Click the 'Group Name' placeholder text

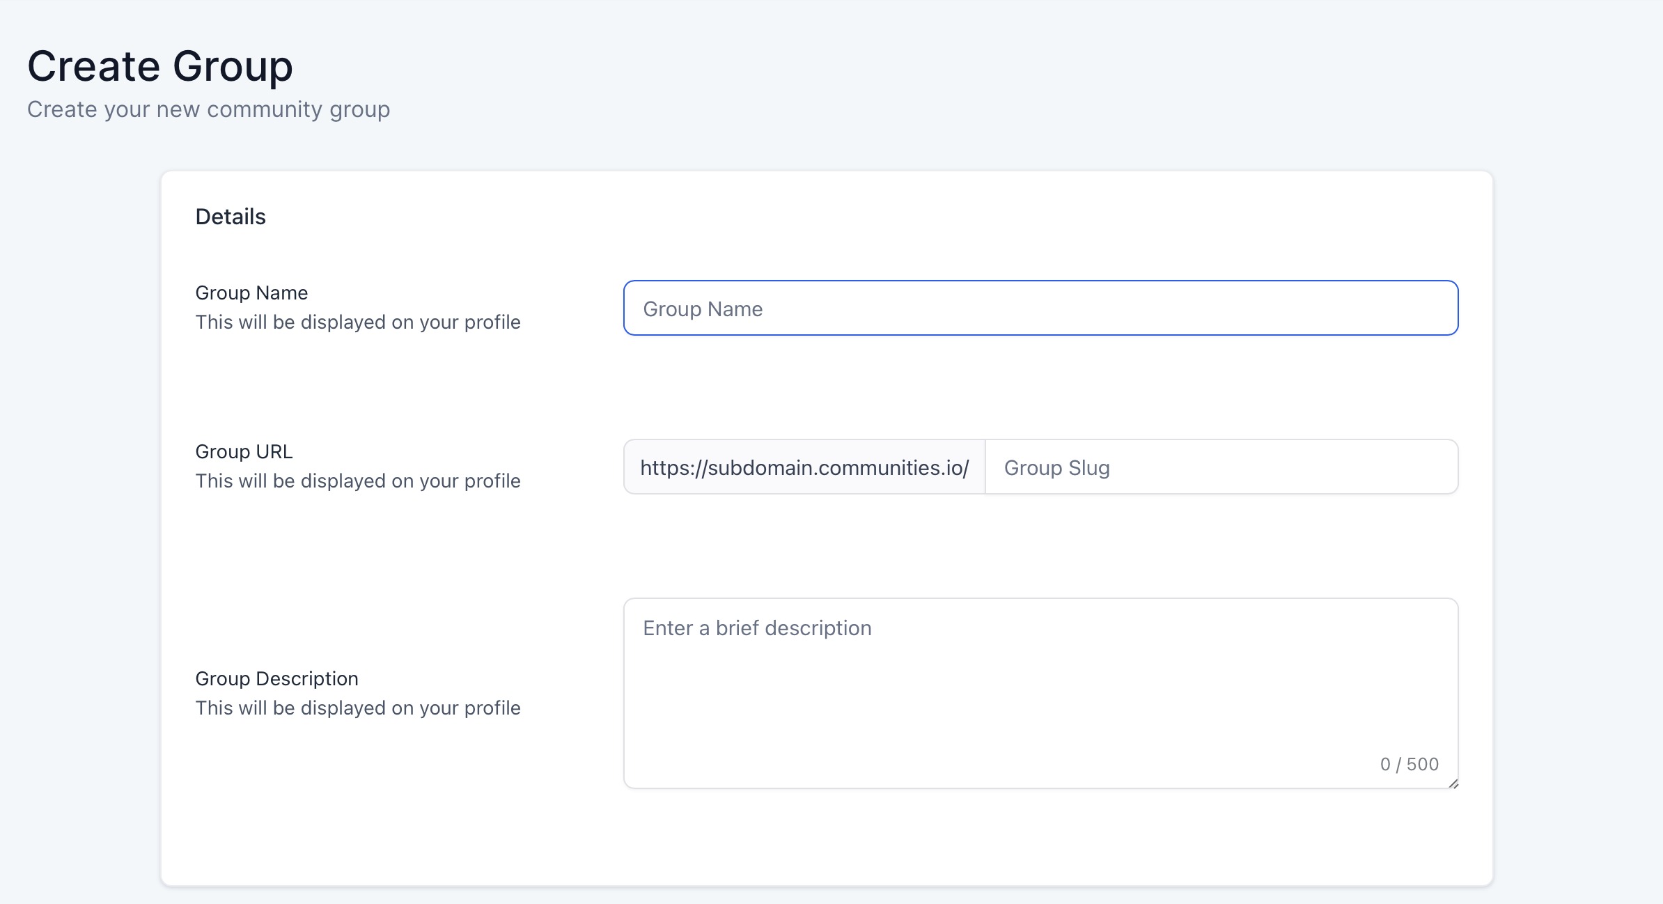pos(702,309)
